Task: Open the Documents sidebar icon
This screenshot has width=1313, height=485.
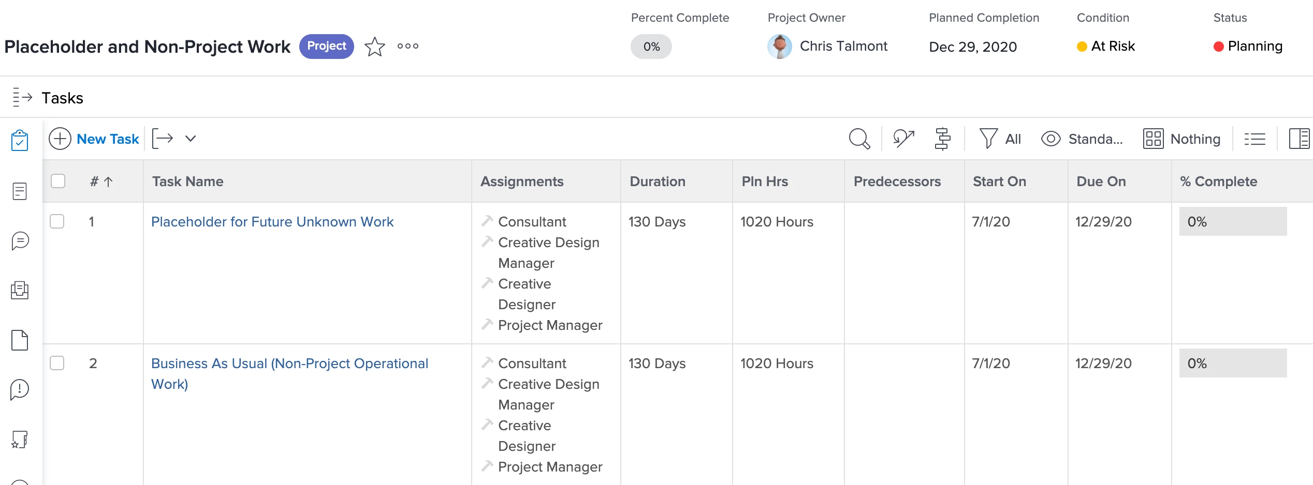Action: point(20,340)
